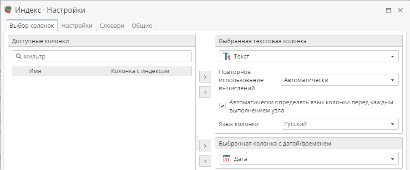Switch to the Общие tab
Viewport: 410px width, 170px height.
[x=142, y=26]
